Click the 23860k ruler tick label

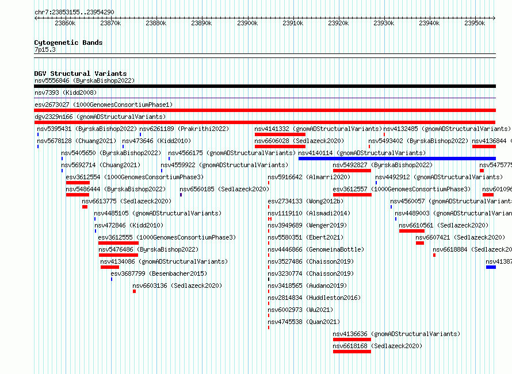[x=66, y=23]
